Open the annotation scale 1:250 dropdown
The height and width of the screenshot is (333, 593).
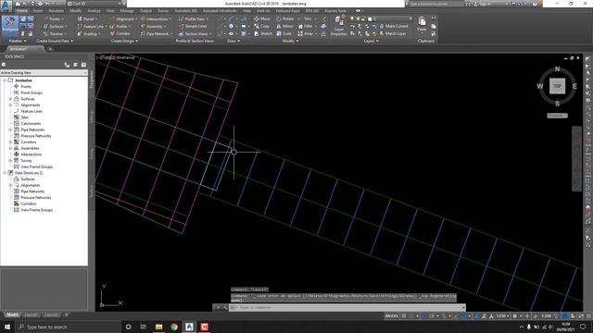point(503,316)
